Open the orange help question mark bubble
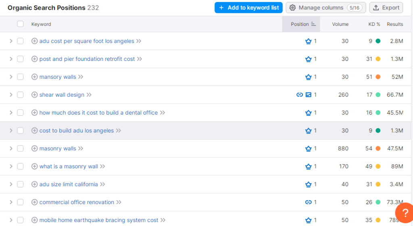 tap(405, 213)
